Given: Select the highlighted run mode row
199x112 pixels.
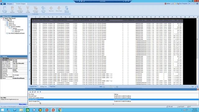Looking at the screenshot, I should 113,100.
